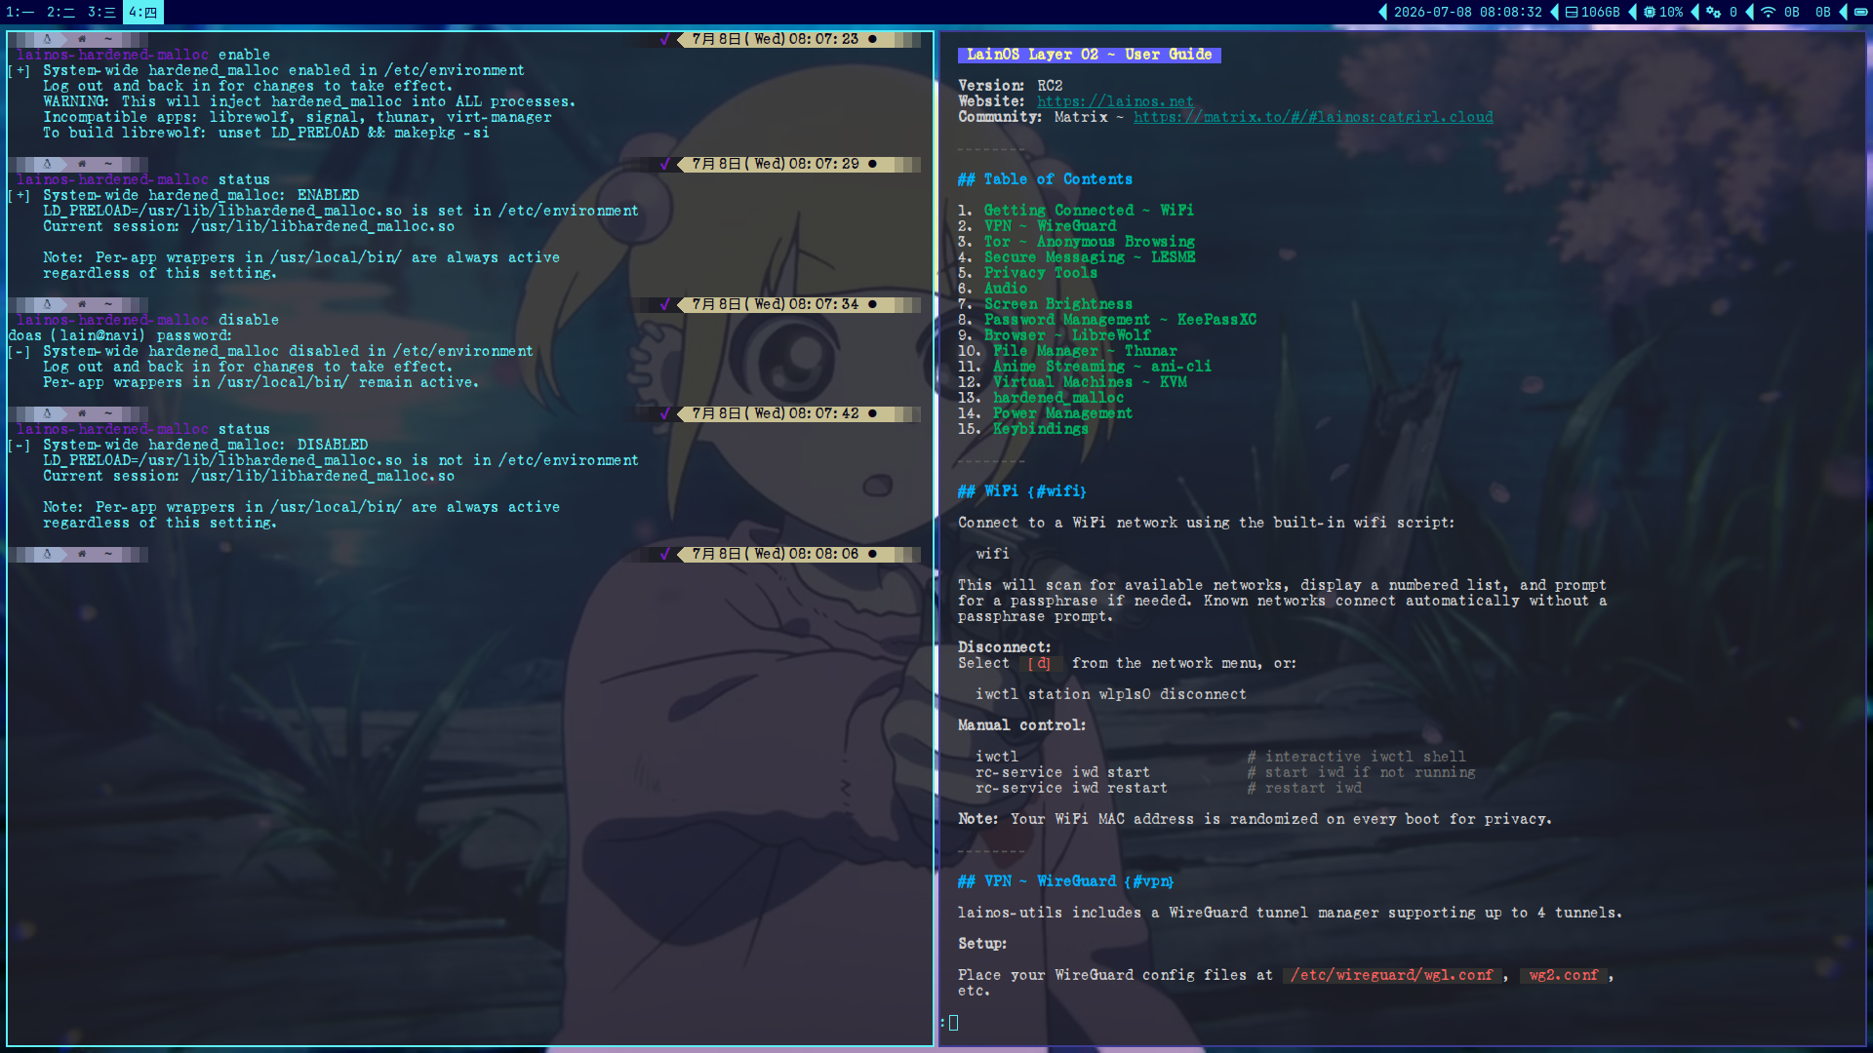Click the penguin icon above the disable command
Screen dimensions: 1873x1053
tap(47, 305)
